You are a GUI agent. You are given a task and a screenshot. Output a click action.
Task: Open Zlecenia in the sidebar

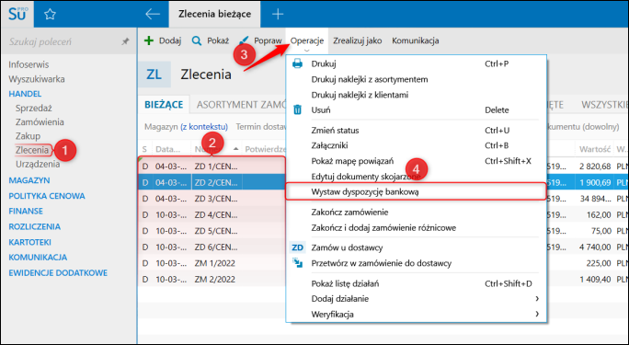pyautogui.click(x=31, y=150)
